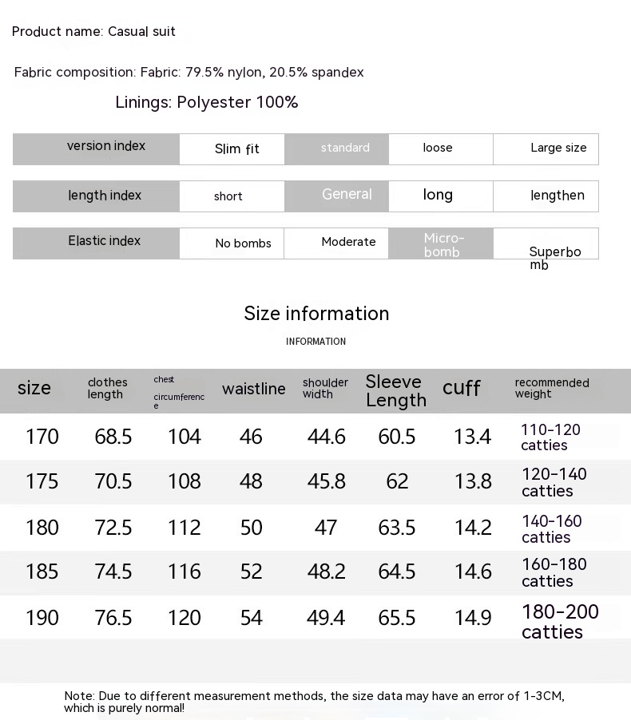This screenshot has height=720, width=631.
Task: Click the highlighted Micro-bomb elastic option
Action: tap(442, 244)
